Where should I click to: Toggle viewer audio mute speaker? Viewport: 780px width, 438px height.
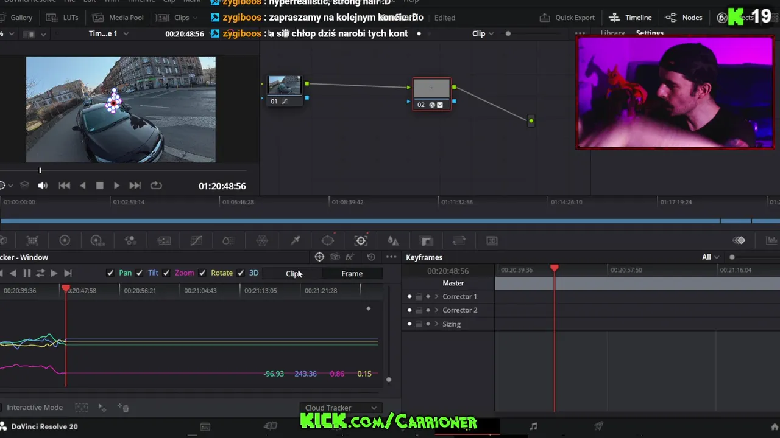[43, 186]
